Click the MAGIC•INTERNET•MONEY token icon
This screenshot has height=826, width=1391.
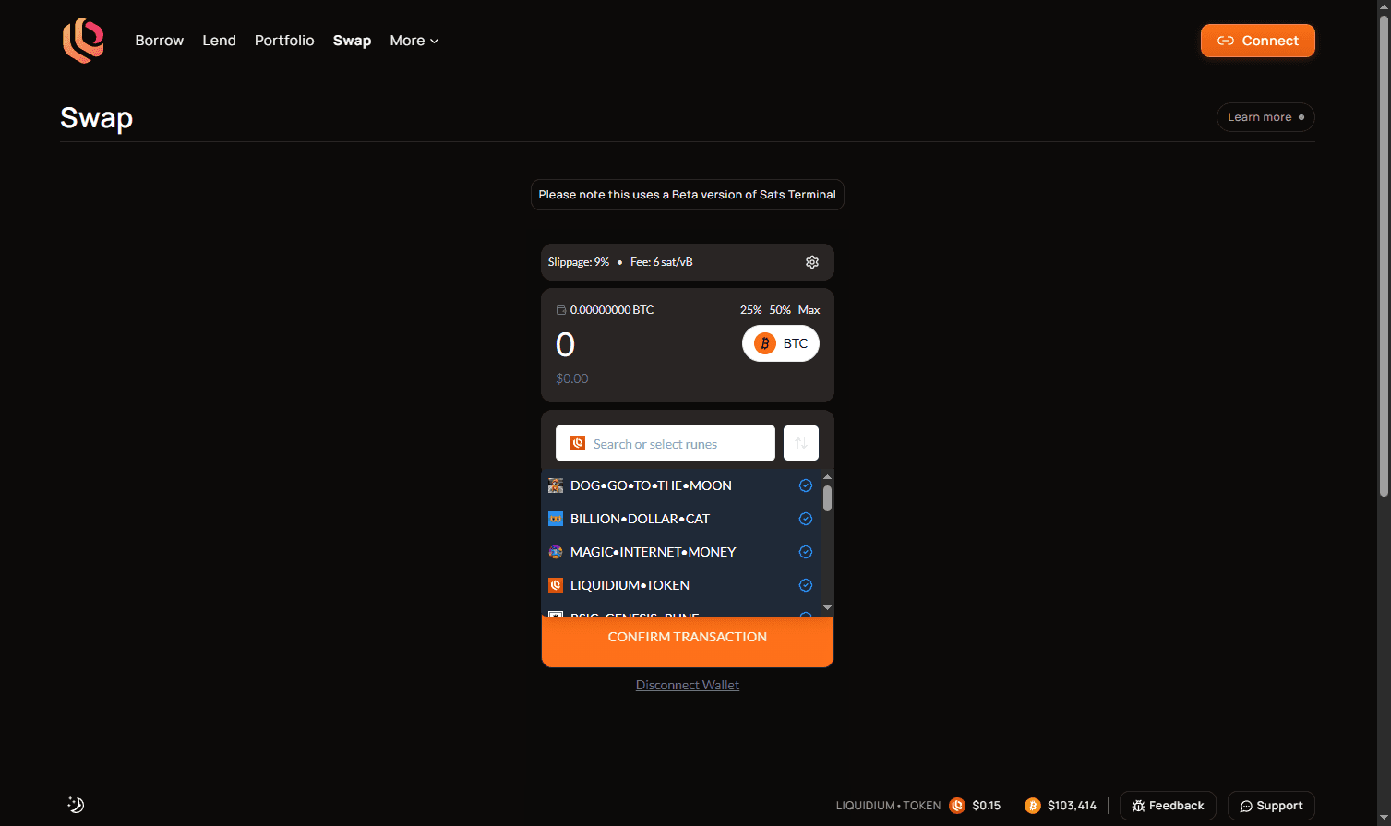(556, 552)
